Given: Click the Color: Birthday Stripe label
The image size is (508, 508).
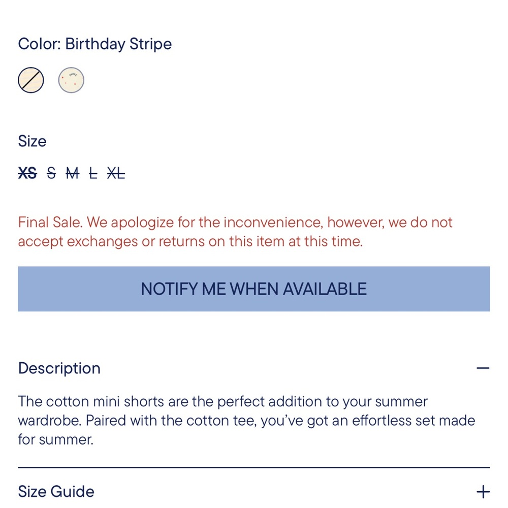Looking at the screenshot, I should point(95,44).
